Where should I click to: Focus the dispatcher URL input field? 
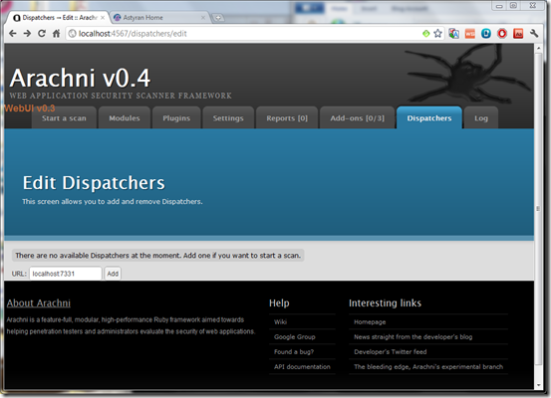tap(66, 274)
